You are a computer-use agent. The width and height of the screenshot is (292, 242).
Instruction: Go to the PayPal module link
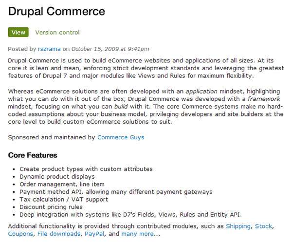coord(94,234)
